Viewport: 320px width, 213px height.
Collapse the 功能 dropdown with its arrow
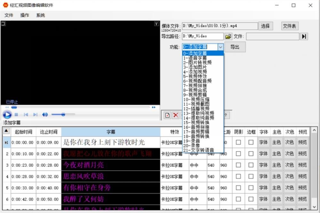click(220, 47)
